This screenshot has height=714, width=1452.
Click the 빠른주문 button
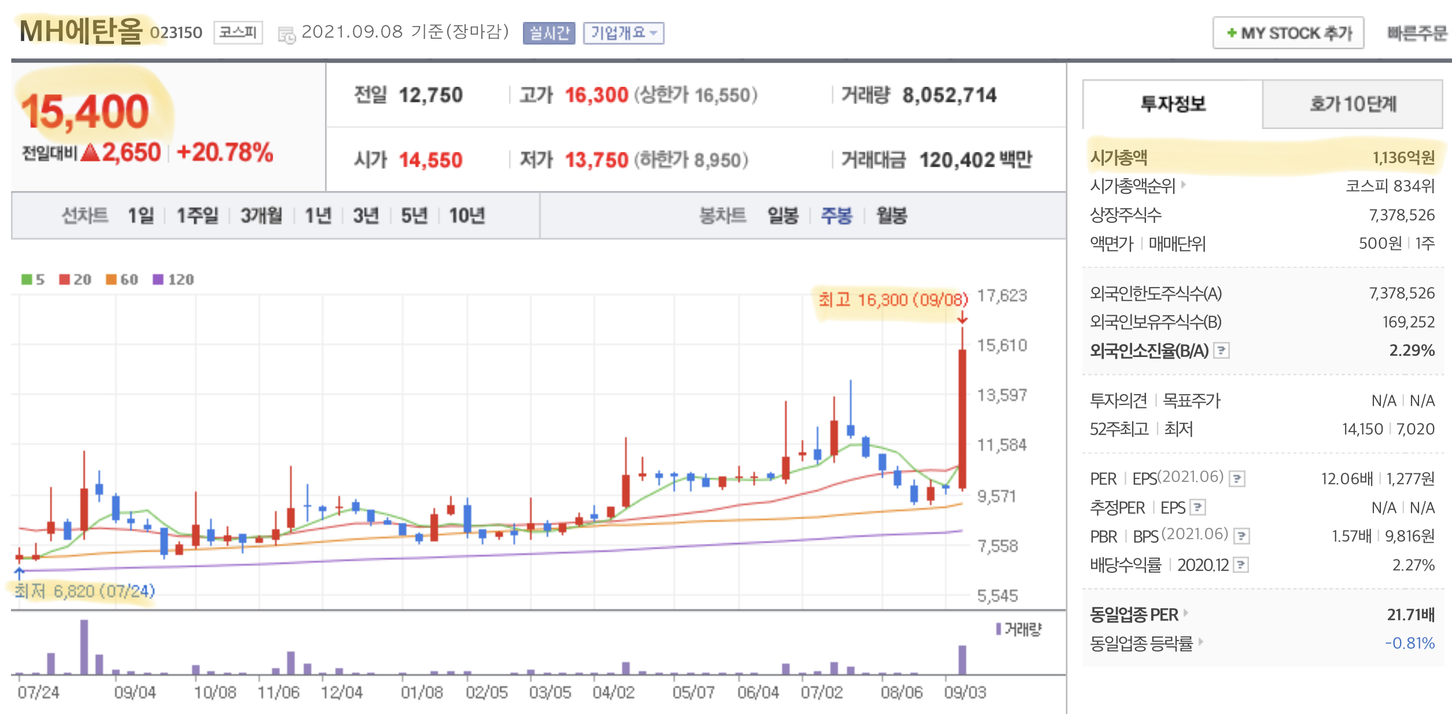tap(1417, 34)
